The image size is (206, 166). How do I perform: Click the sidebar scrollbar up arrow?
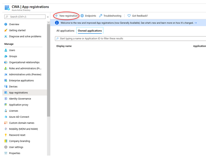coord(48,23)
